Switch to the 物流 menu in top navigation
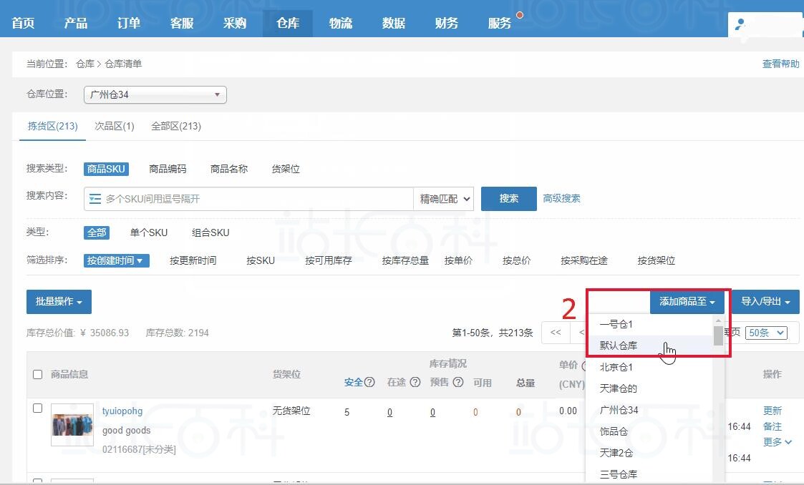 (x=340, y=22)
